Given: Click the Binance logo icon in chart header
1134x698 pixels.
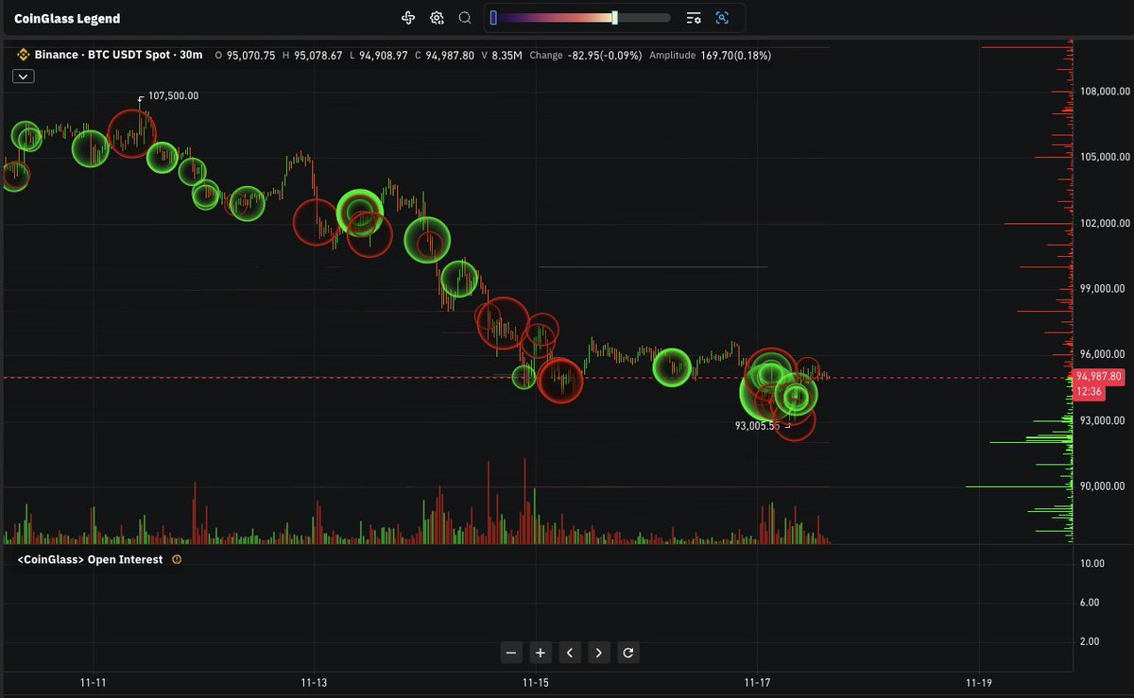Looking at the screenshot, I should 22,56.
